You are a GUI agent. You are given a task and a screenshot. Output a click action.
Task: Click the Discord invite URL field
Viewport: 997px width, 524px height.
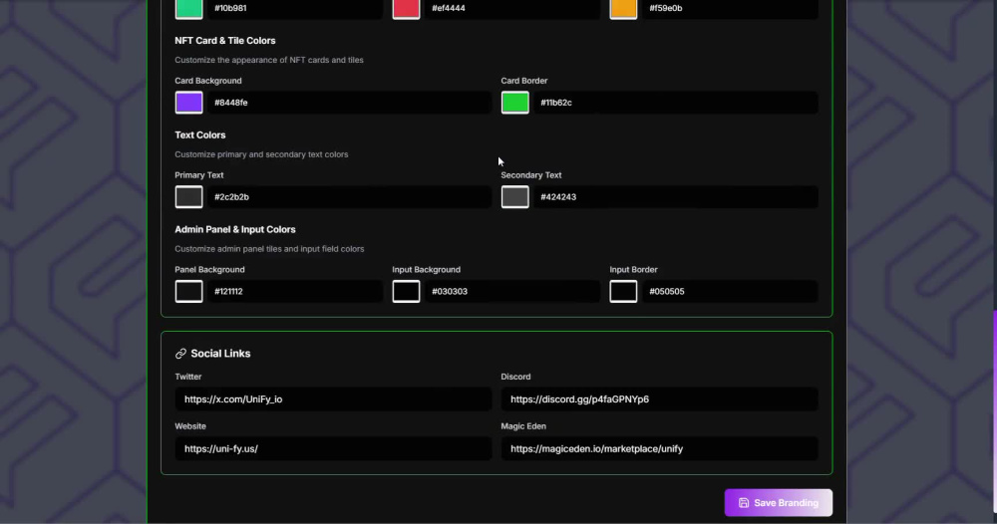(659, 398)
